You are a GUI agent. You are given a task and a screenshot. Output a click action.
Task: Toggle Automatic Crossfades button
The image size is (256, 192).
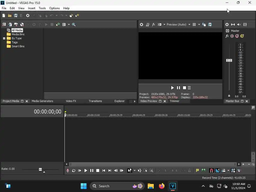(217, 170)
